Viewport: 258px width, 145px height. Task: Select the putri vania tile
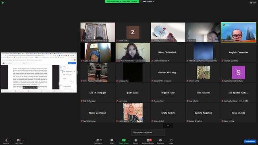133,93
